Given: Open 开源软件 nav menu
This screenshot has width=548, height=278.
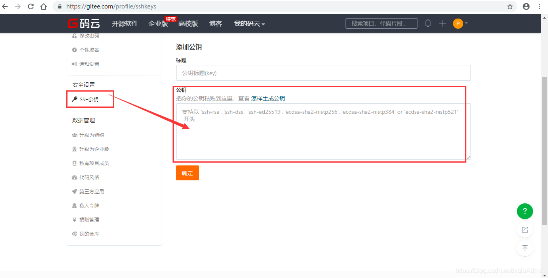Looking at the screenshot, I should tap(125, 24).
